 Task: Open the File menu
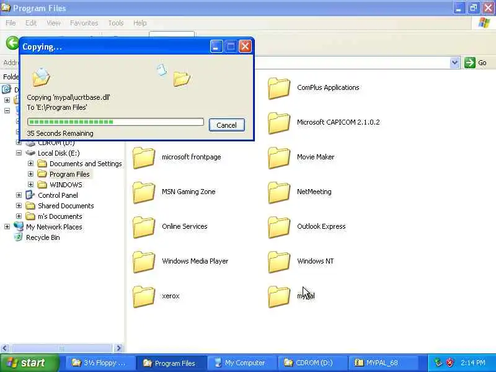(11, 23)
